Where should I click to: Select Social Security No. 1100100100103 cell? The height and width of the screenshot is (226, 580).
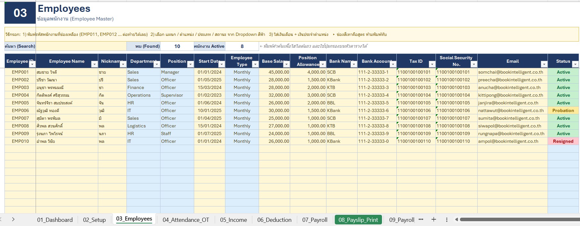click(x=456, y=87)
